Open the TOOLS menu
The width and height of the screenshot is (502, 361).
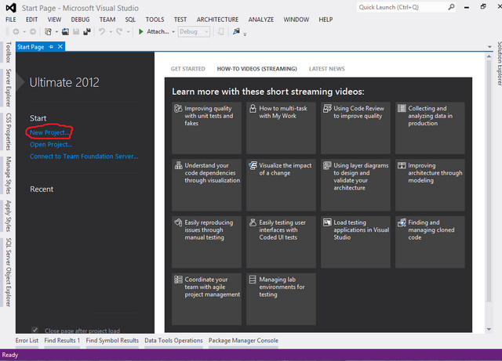point(155,20)
